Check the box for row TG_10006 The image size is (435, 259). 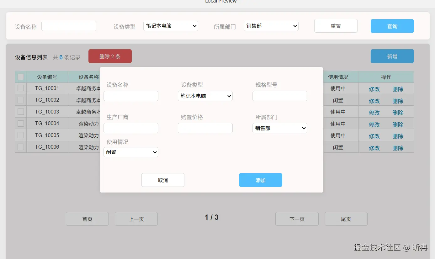click(x=21, y=147)
